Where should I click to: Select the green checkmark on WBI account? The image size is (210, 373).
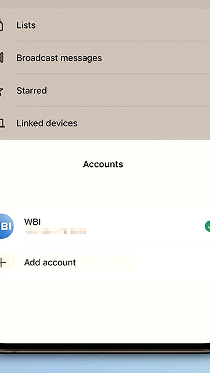tap(208, 226)
